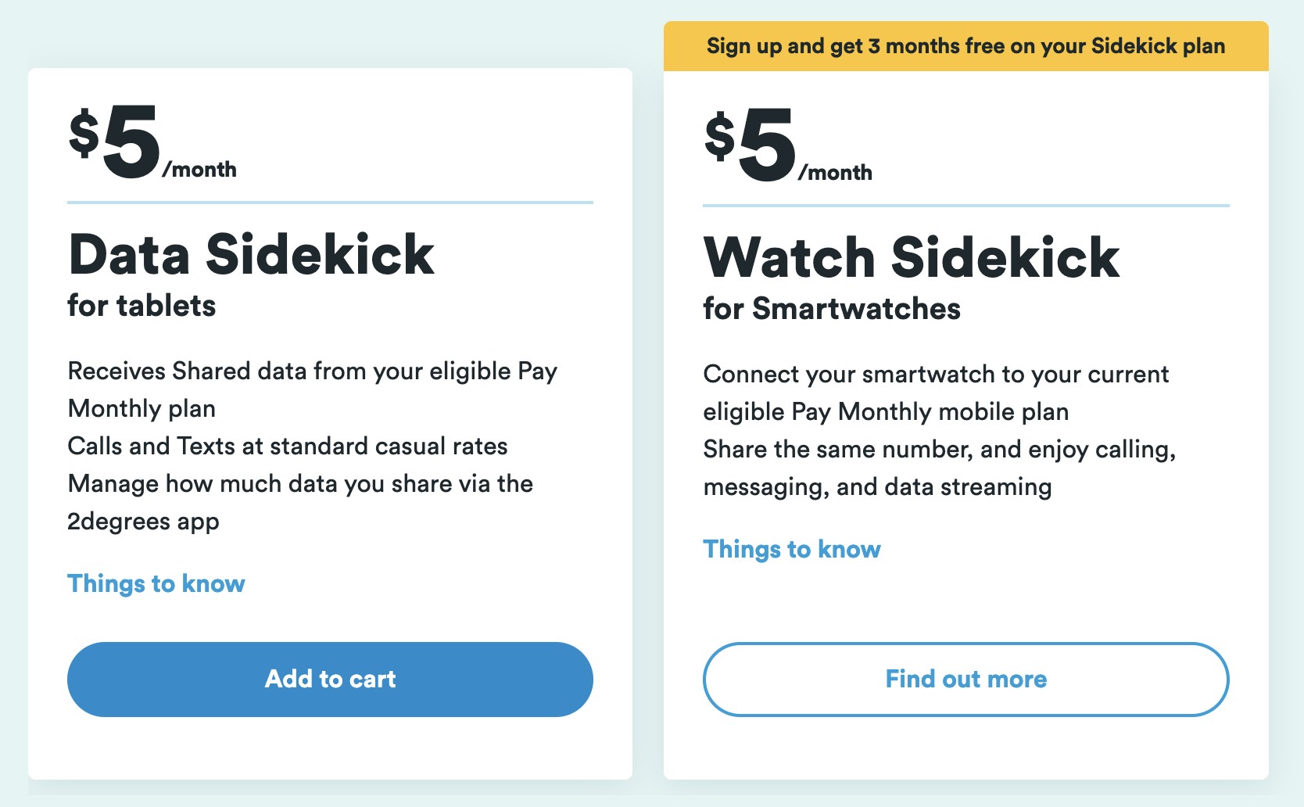
Task: Select the 'for tablets' subtitle
Action: click(142, 306)
